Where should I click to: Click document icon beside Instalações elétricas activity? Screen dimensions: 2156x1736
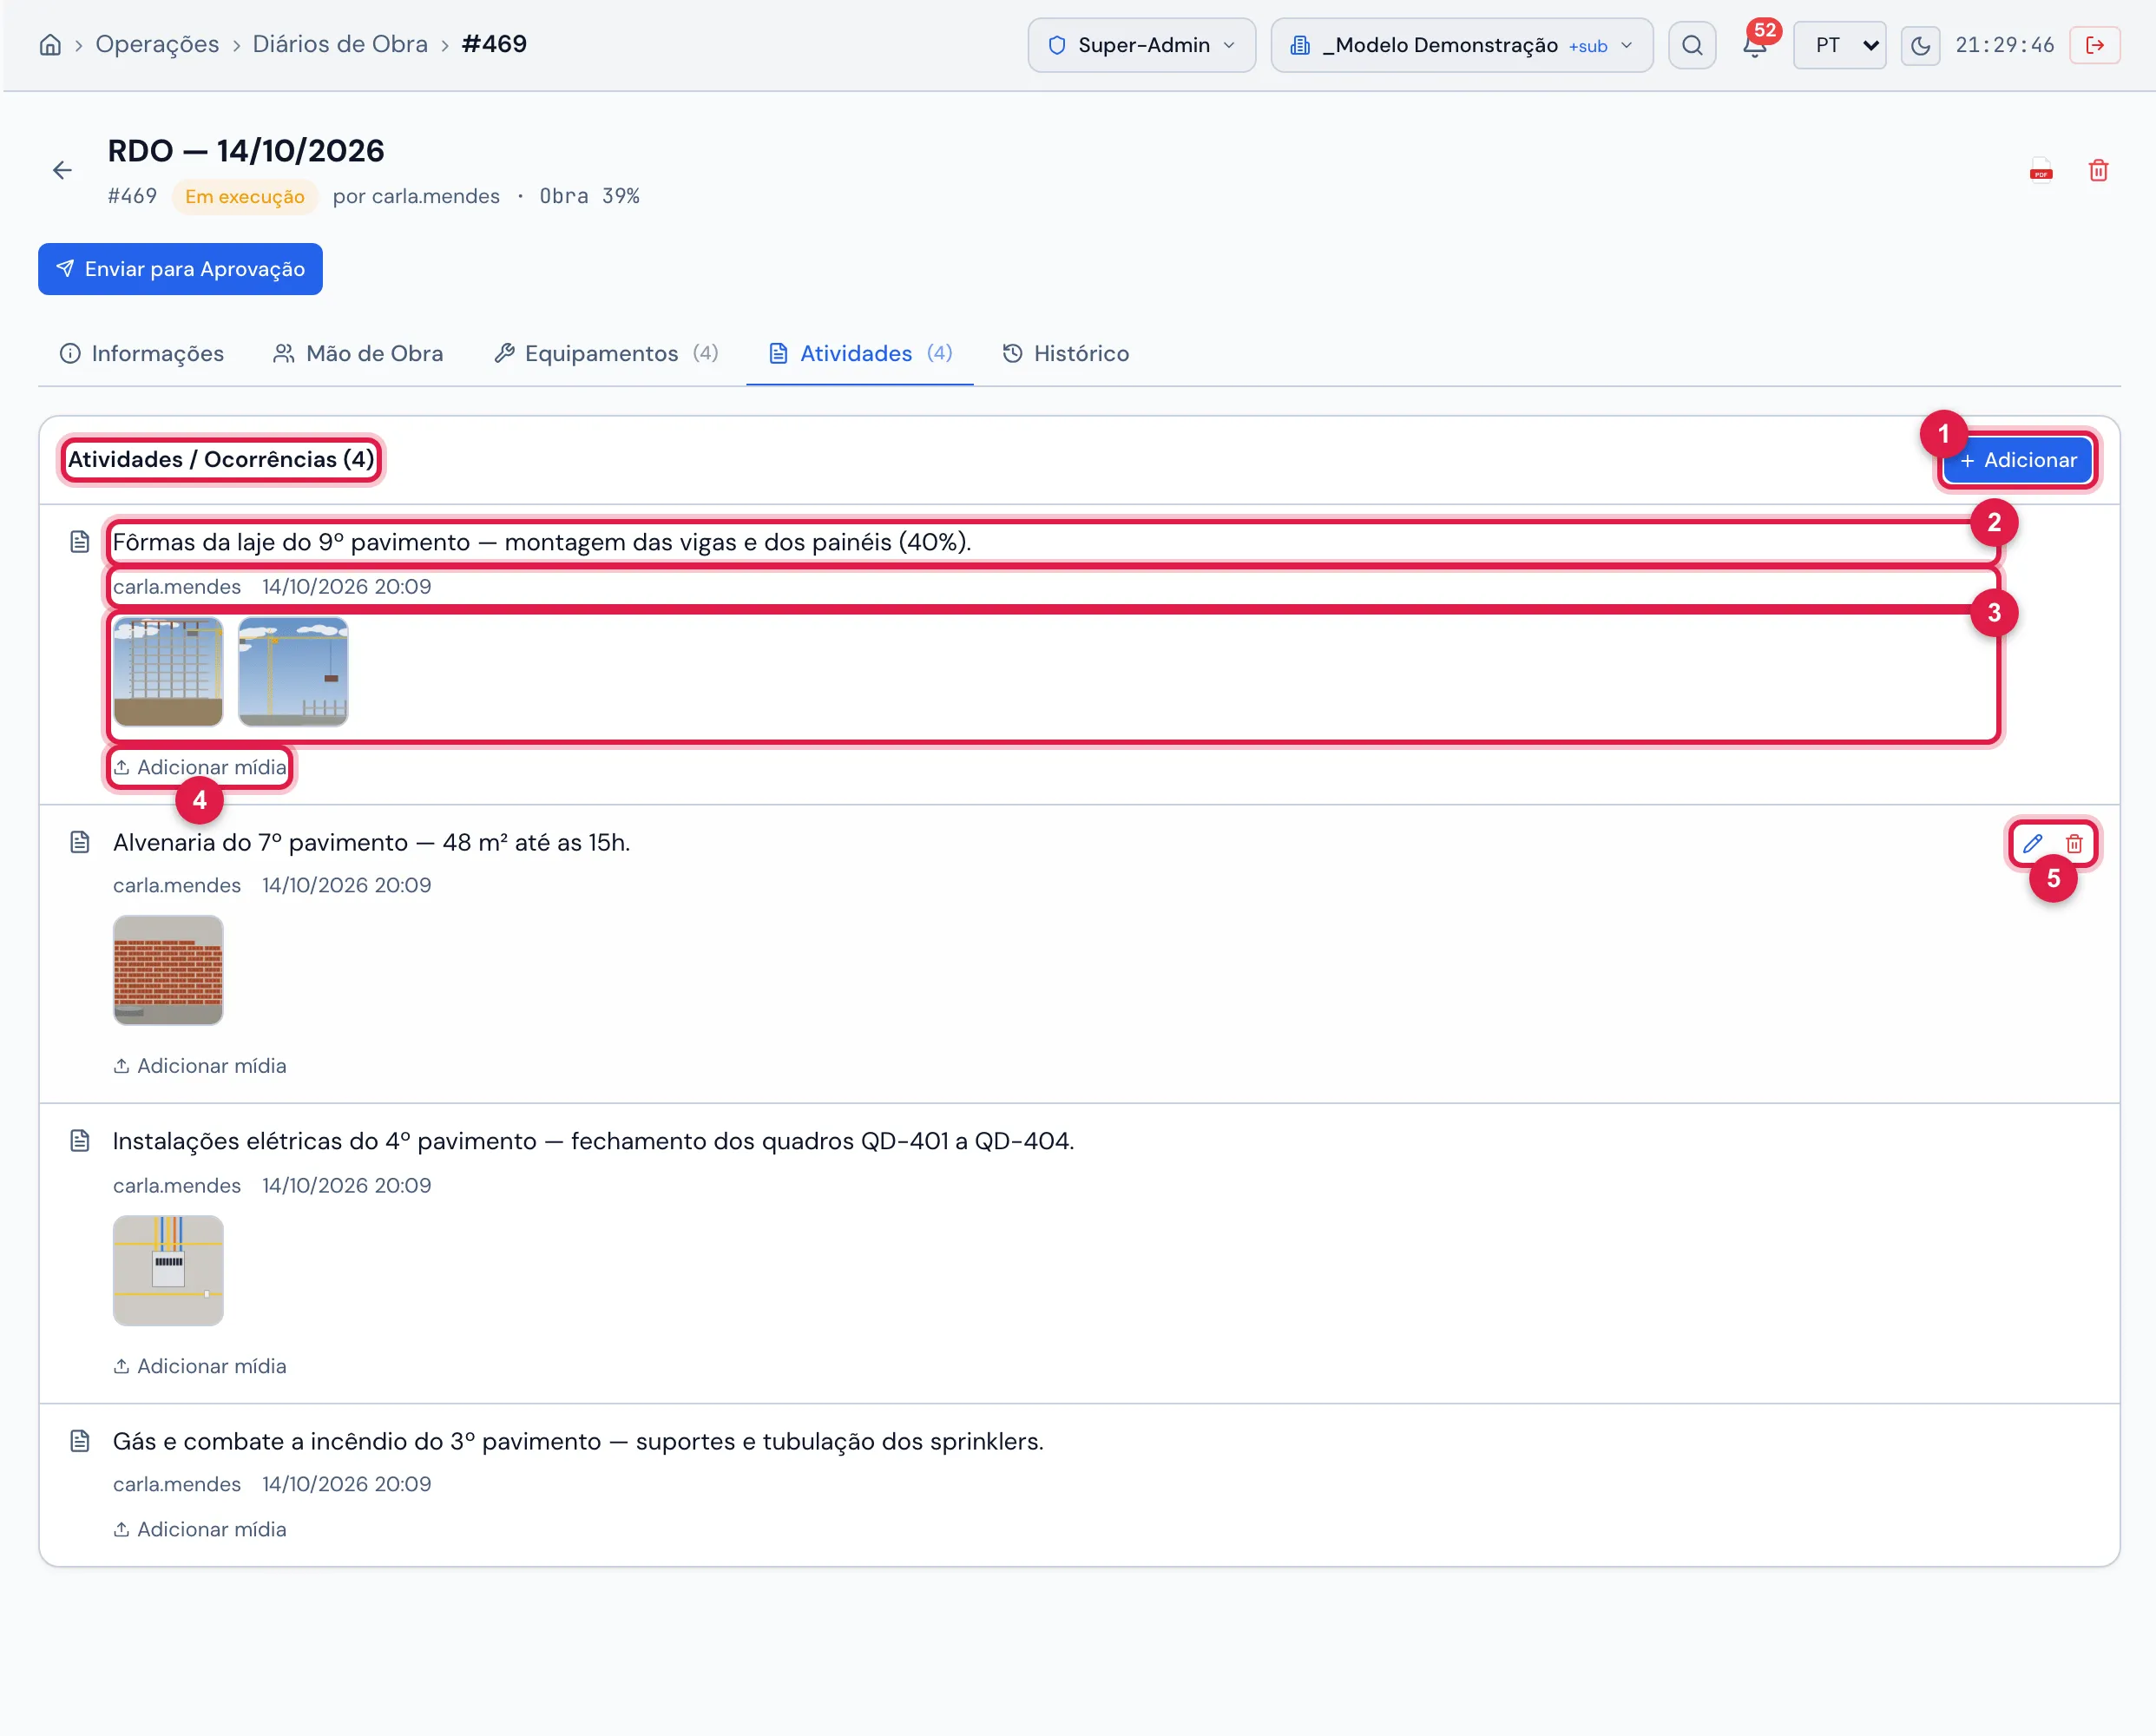80,1141
